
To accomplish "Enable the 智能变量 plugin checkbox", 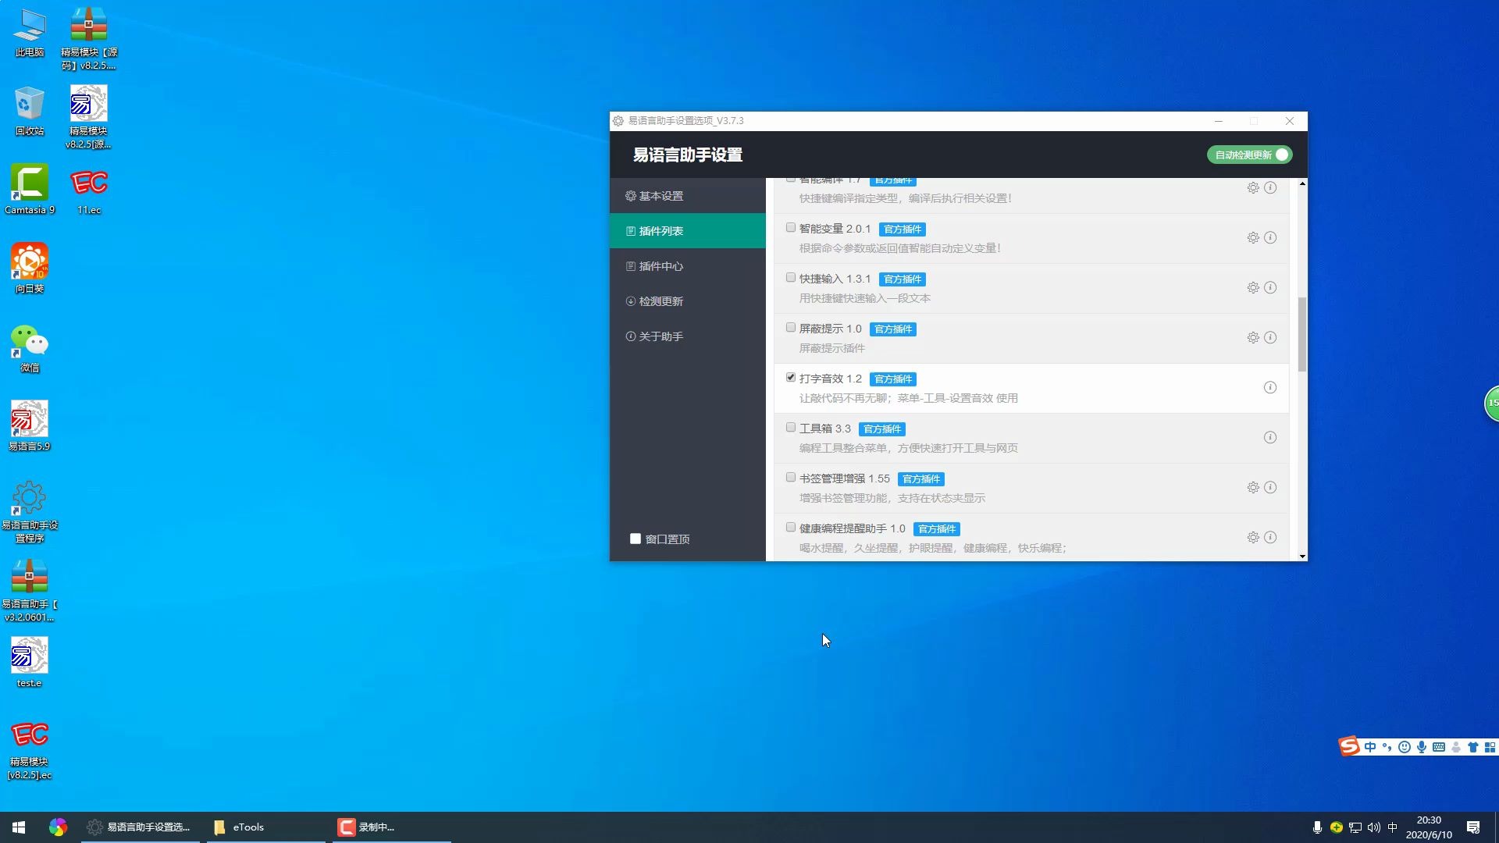I will [x=791, y=228].
